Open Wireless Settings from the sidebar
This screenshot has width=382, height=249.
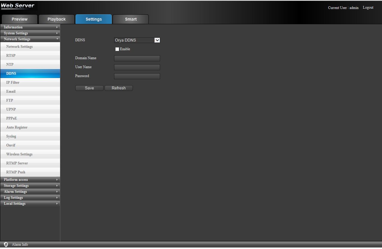tap(19, 154)
